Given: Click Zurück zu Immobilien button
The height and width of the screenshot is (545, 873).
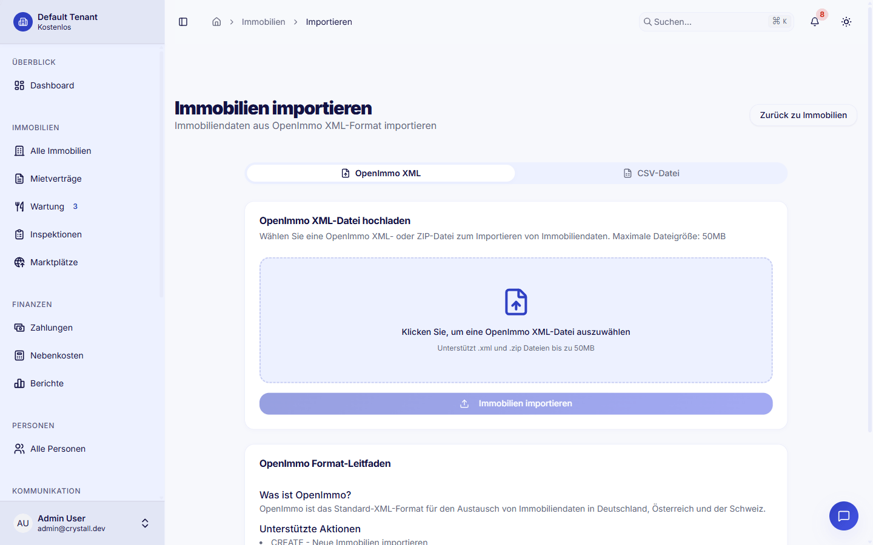Looking at the screenshot, I should [x=803, y=115].
